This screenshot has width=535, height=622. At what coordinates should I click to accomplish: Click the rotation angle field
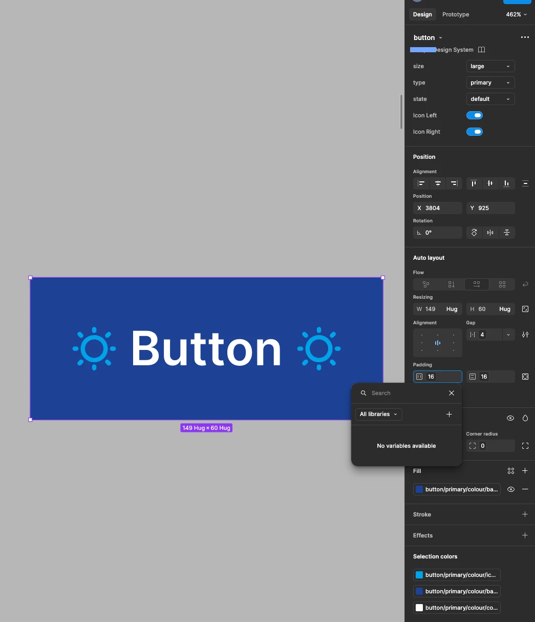[438, 233]
